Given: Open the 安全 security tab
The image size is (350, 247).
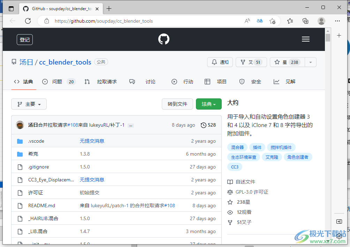Looking at the screenshot, I should pos(250,82).
